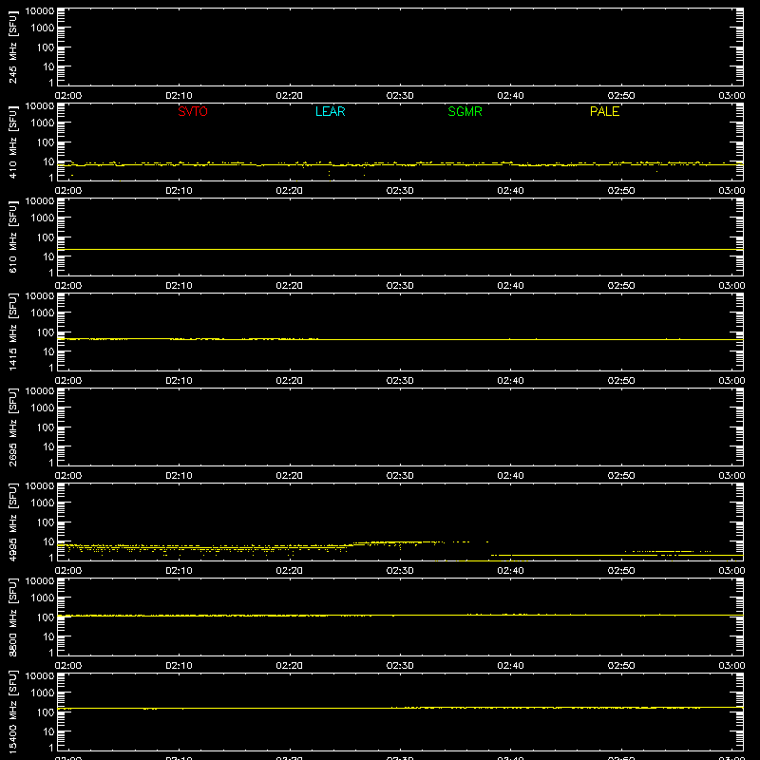Click 02:50 time label under 4995 MHz panel
The width and height of the screenshot is (760, 760).
click(621, 571)
